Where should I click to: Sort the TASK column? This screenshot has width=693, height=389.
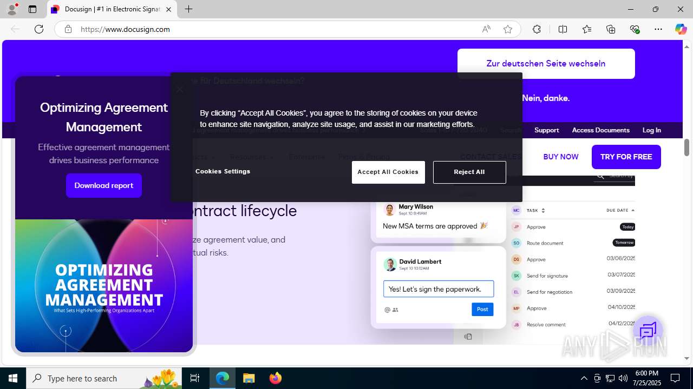[536, 210]
